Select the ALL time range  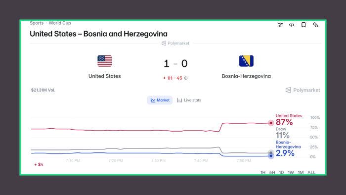tap(311, 172)
